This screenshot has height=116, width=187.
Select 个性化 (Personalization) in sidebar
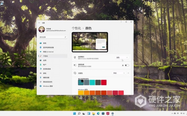pyautogui.click(x=53, y=56)
